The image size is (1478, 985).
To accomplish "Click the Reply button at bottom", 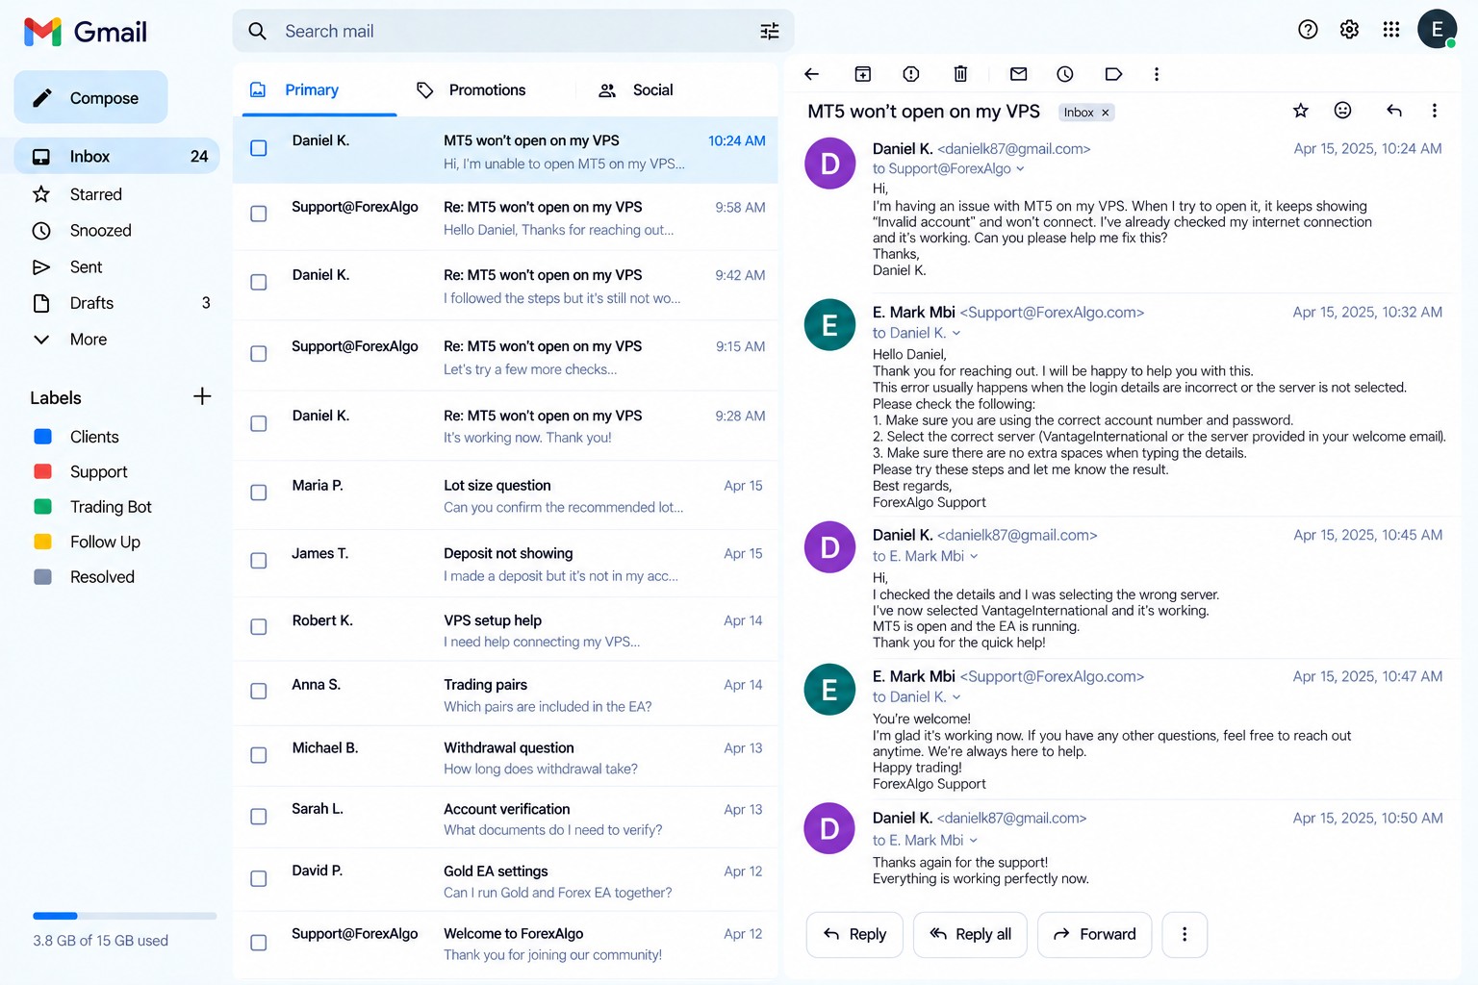I will click(x=854, y=935).
